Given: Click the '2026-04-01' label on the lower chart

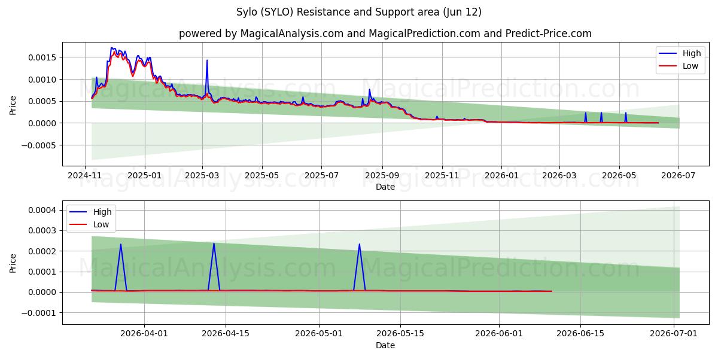Looking at the screenshot, I should click(x=144, y=334).
